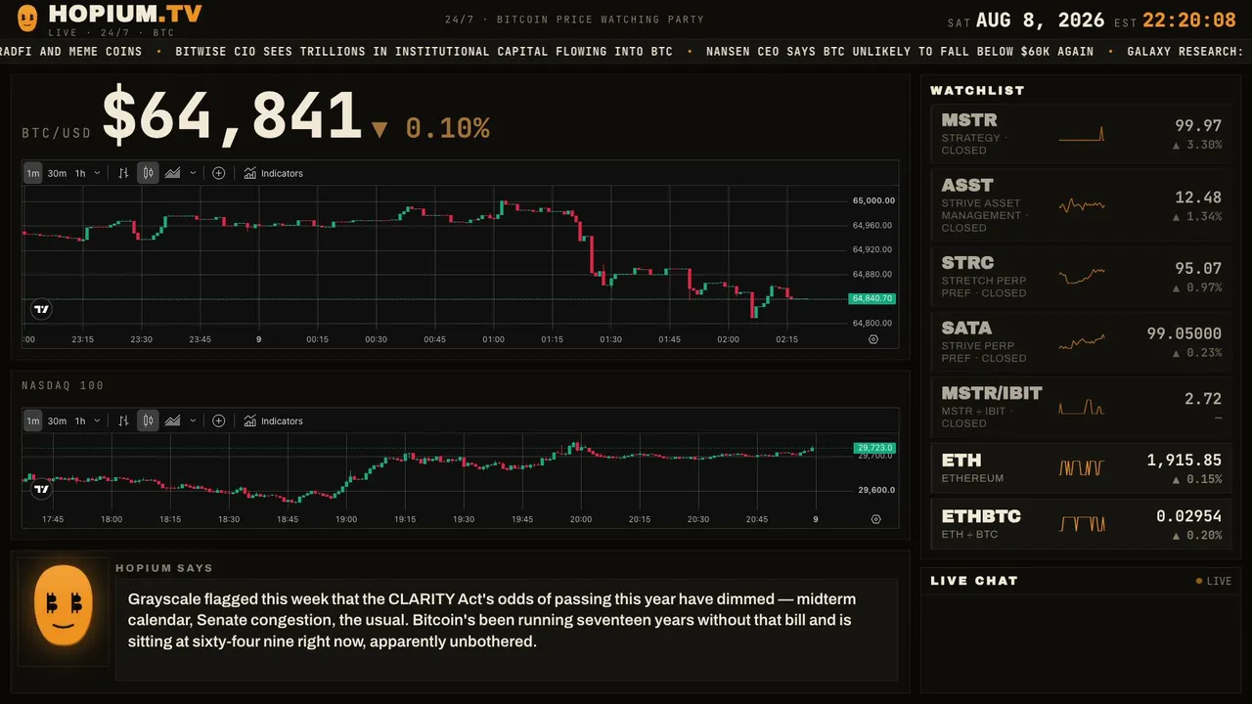The width and height of the screenshot is (1252, 704).
Task: Open interval dropdown in NASDAQ 100 chart
Action: tap(97, 420)
